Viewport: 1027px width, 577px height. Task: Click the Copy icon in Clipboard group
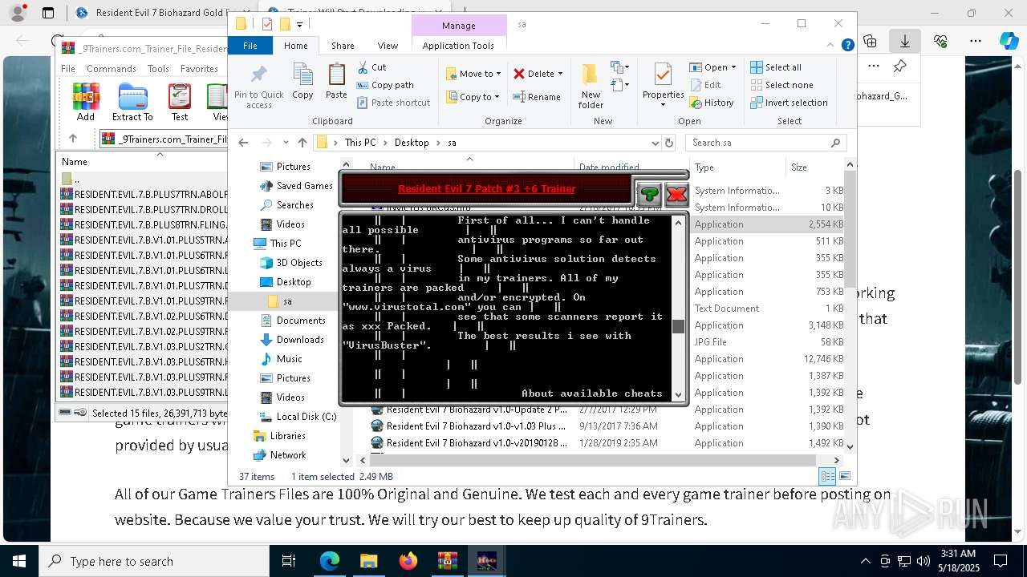point(302,82)
